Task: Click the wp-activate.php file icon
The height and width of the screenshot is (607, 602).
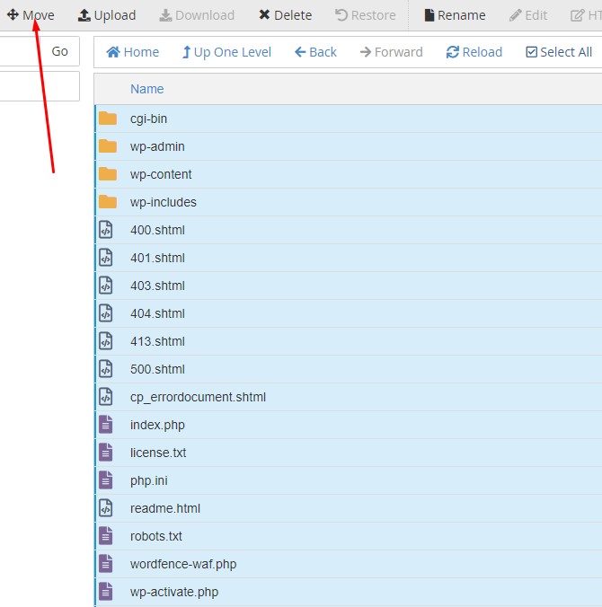Action: coord(106,592)
